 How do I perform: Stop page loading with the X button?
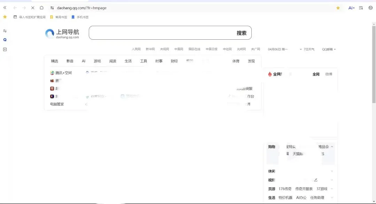[x=33, y=8]
